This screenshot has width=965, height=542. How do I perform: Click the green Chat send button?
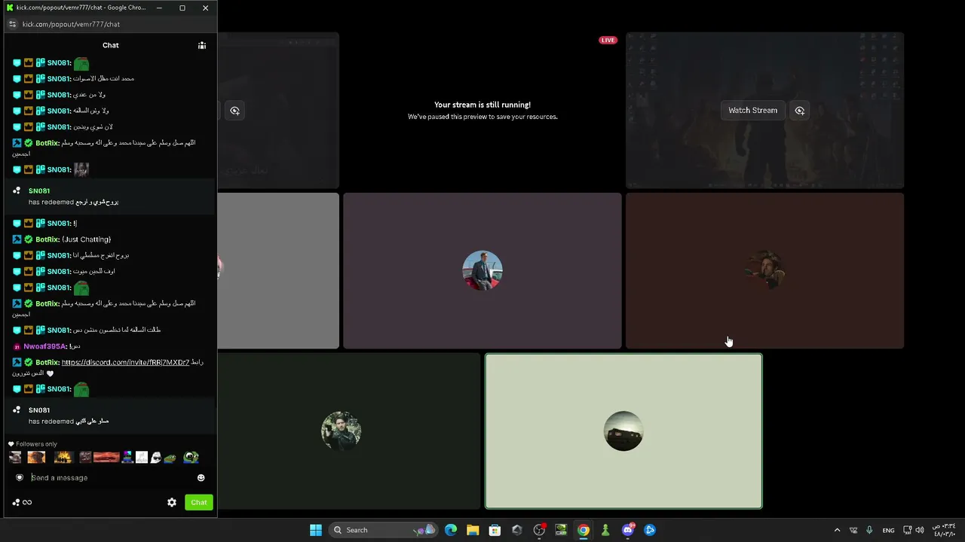coord(199,502)
